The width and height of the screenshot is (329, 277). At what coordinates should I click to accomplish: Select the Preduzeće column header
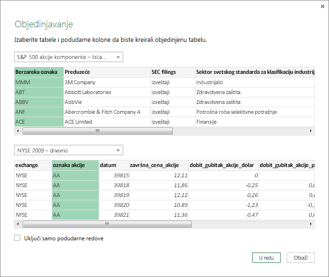click(x=107, y=72)
